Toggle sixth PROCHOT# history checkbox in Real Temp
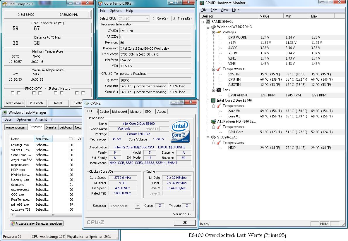Viewport: 348px width, 241px height. click(62, 93)
